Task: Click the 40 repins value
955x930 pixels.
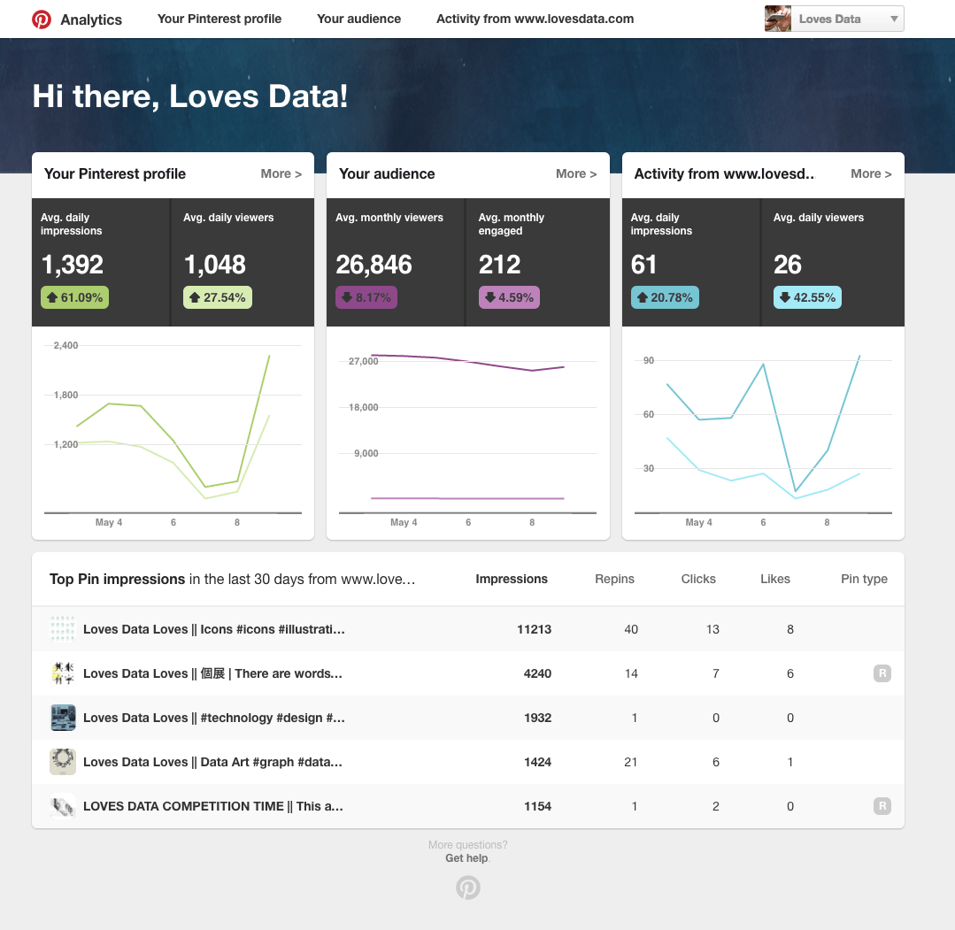Action: tap(631, 629)
